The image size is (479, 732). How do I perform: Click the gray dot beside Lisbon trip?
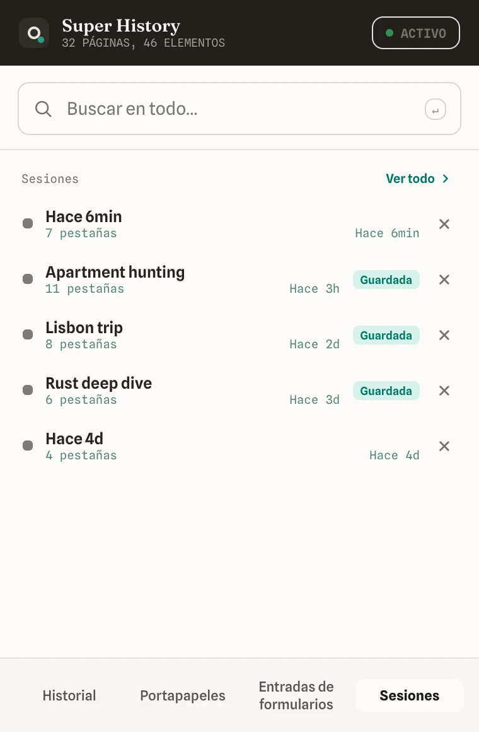[x=28, y=334]
